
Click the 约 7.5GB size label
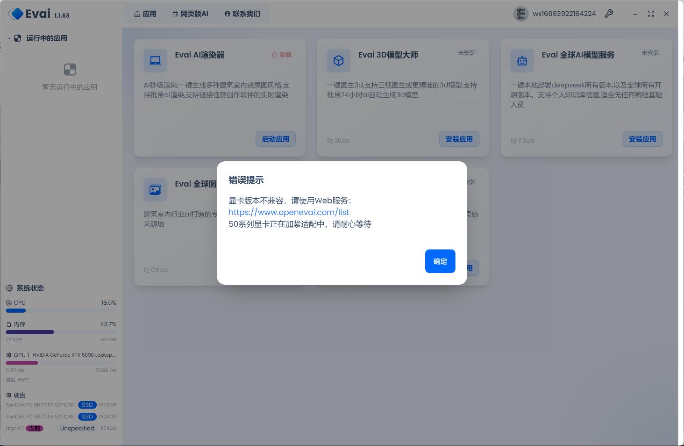(522, 141)
